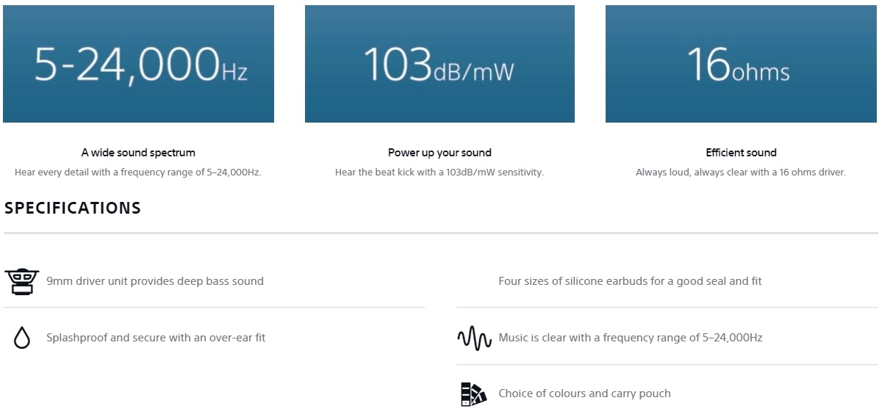
Task: Click 'Splashproof and secure with over-ear fit' text
Action: click(x=156, y=338)
